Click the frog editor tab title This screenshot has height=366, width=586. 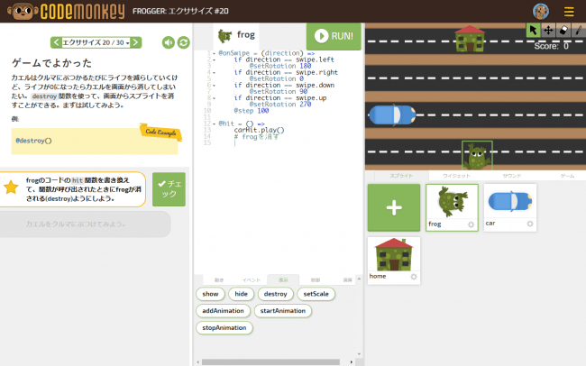[x=236, y=35]
